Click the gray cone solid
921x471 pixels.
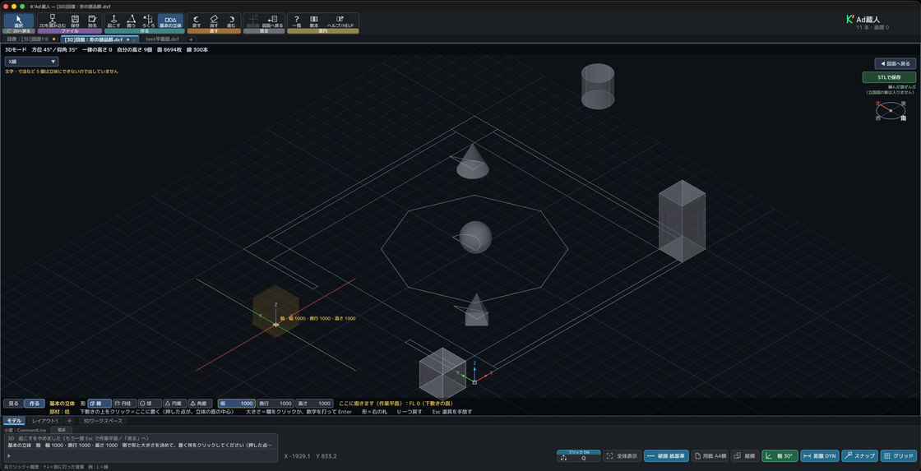473,161
